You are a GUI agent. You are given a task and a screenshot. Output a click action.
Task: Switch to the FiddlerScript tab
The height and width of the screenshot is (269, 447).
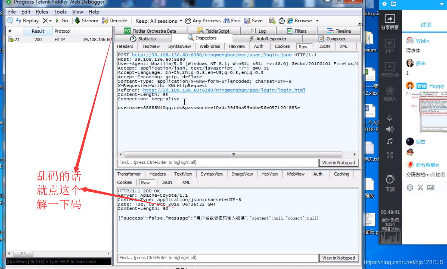click(x=213, y=31)
